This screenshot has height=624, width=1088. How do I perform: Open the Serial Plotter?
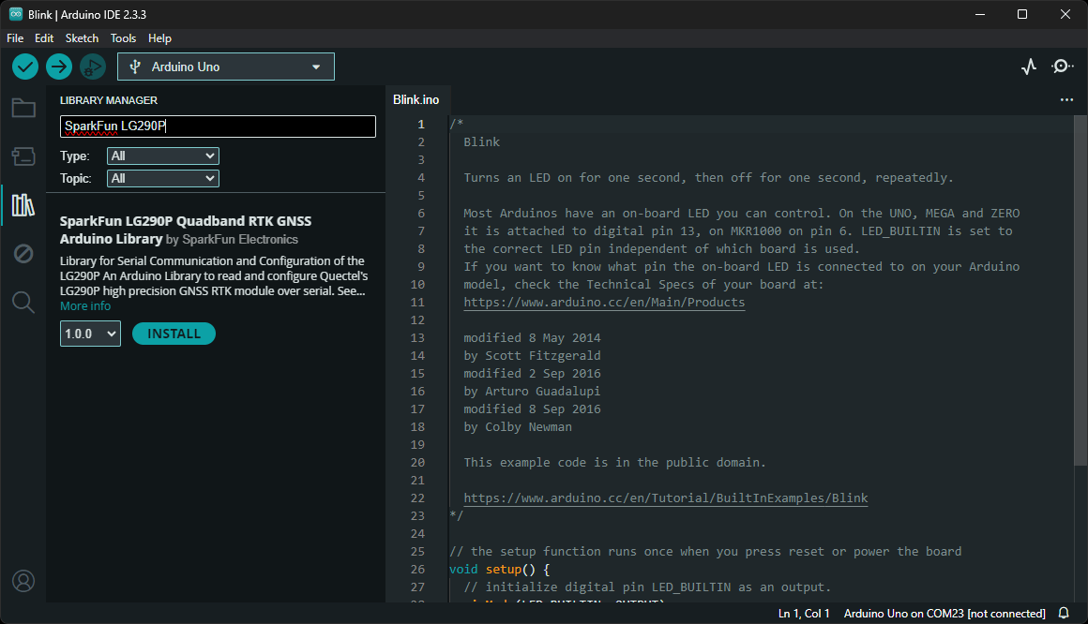pos(1029,67)
